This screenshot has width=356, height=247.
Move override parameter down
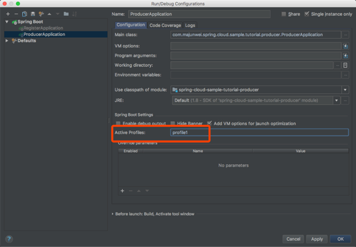147,191
